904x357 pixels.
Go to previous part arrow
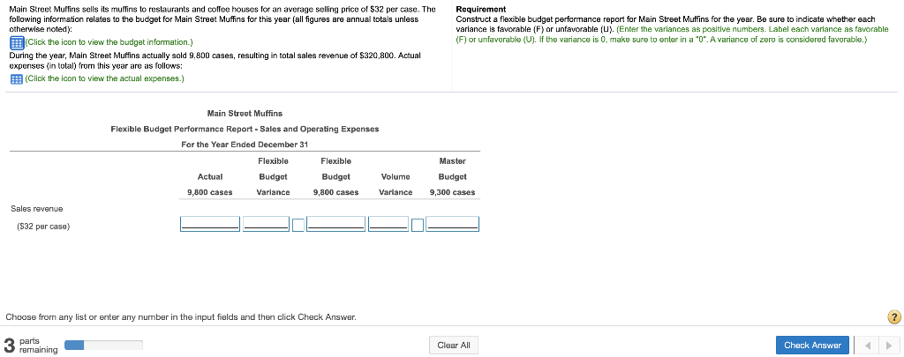pos(869,346)
